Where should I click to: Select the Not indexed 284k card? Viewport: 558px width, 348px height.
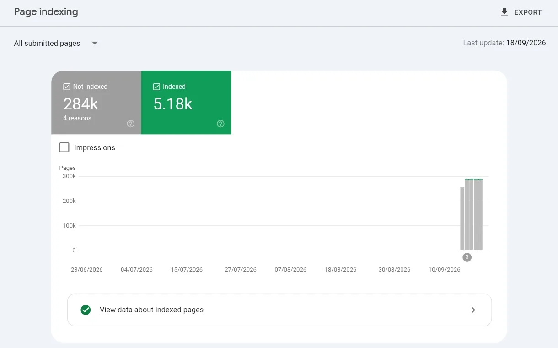(x=96, y=102)
